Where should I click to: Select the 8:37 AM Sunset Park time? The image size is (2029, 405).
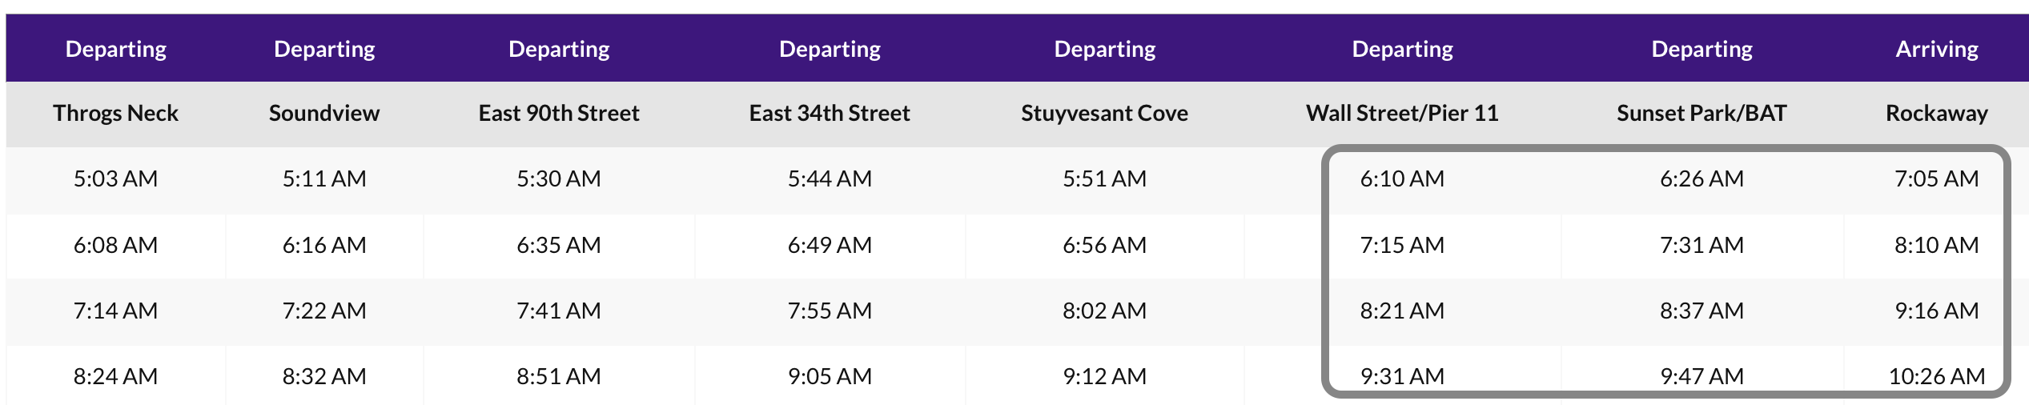(x=1702, y=311)
